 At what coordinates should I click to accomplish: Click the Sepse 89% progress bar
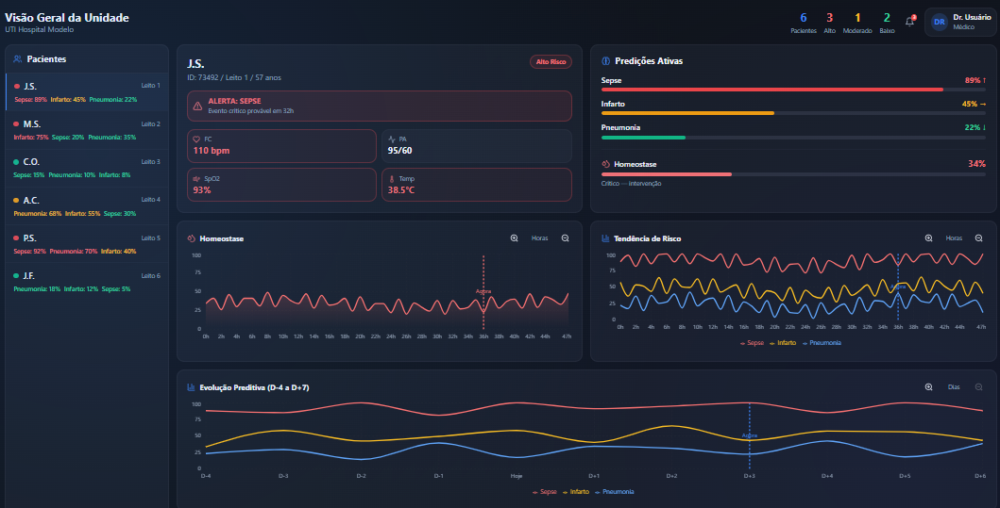coord(793,90)
